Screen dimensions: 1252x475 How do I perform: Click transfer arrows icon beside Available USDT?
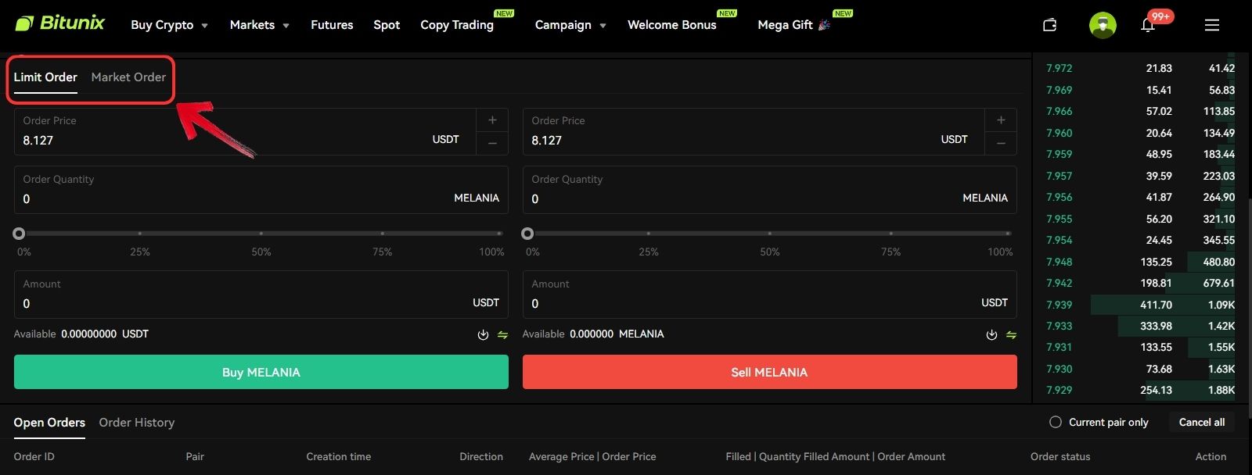(x=502, y=334)
